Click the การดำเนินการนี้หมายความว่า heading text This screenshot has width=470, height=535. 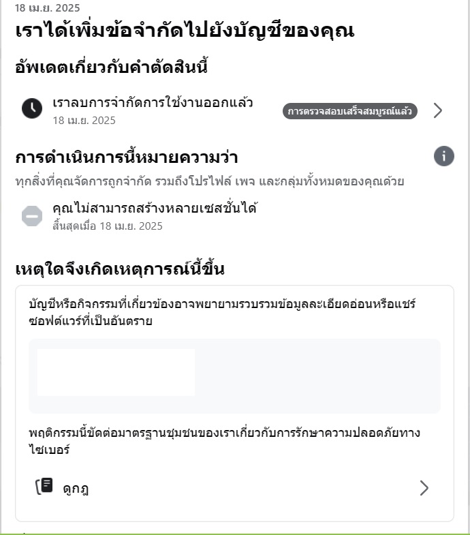pyautogui.click(x=127, y=157)
